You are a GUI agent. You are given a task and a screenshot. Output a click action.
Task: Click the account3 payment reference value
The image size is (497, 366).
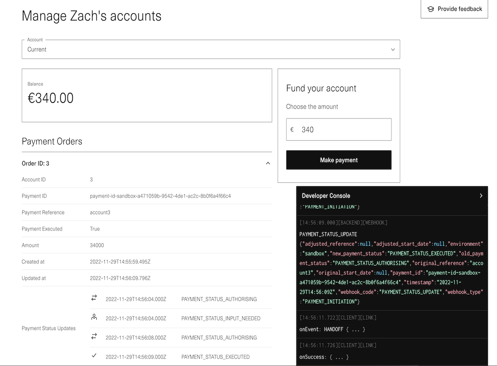pos(100,213)
